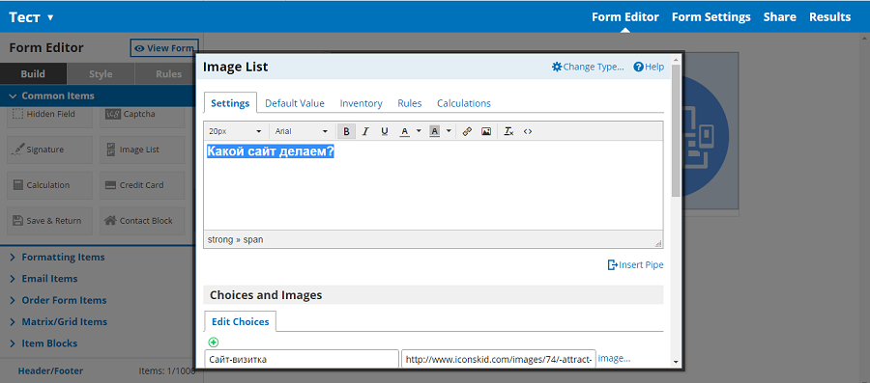Image resolution: width=870 pixels, height=383 pixels.
Task: Toggle italic formatting in editor toolbar
Action: click(365, 131)
